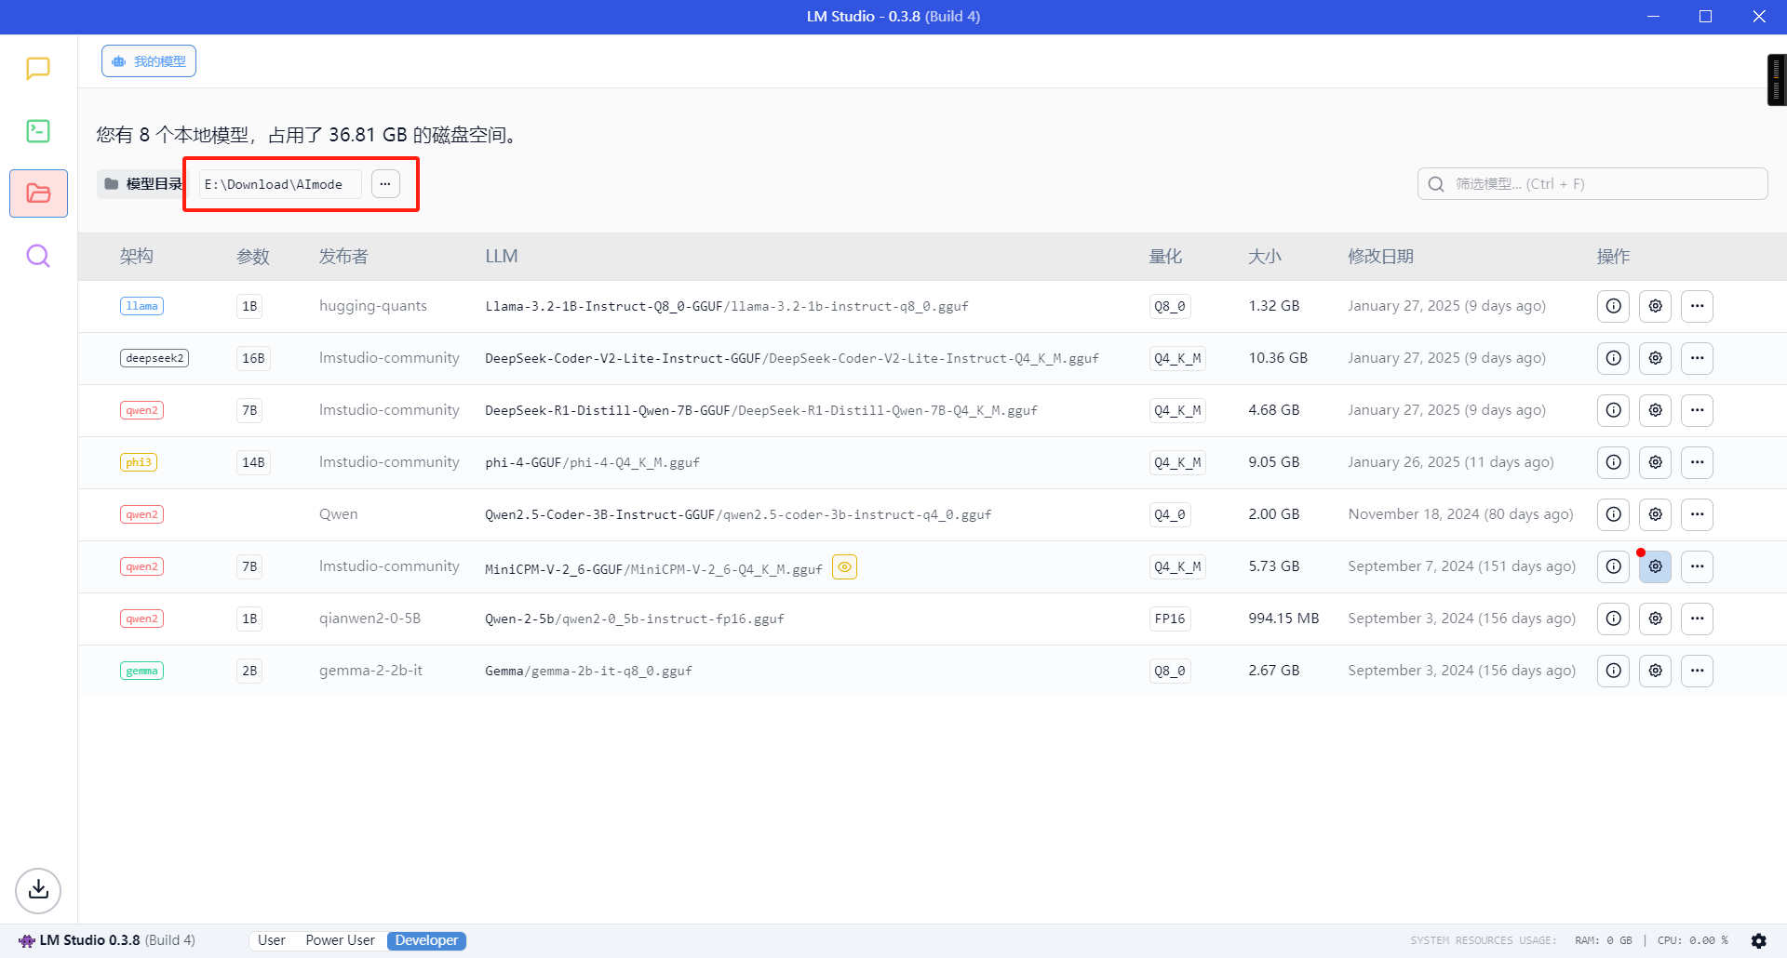Click the gemma architecture tag
Image resolution: width=1787 pixels, height=958 pixels.
point(142,671)
